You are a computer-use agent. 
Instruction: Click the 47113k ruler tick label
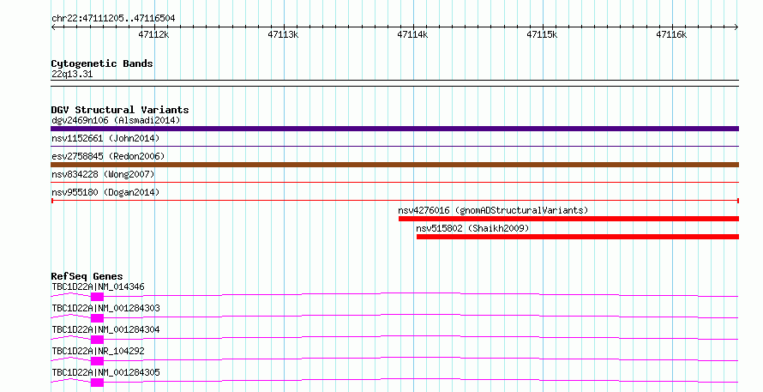click(x=283, y=34)
